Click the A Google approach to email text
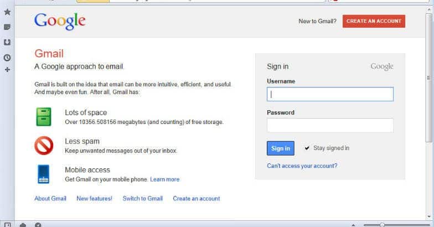434x227 pixels. tap(79, 66)
